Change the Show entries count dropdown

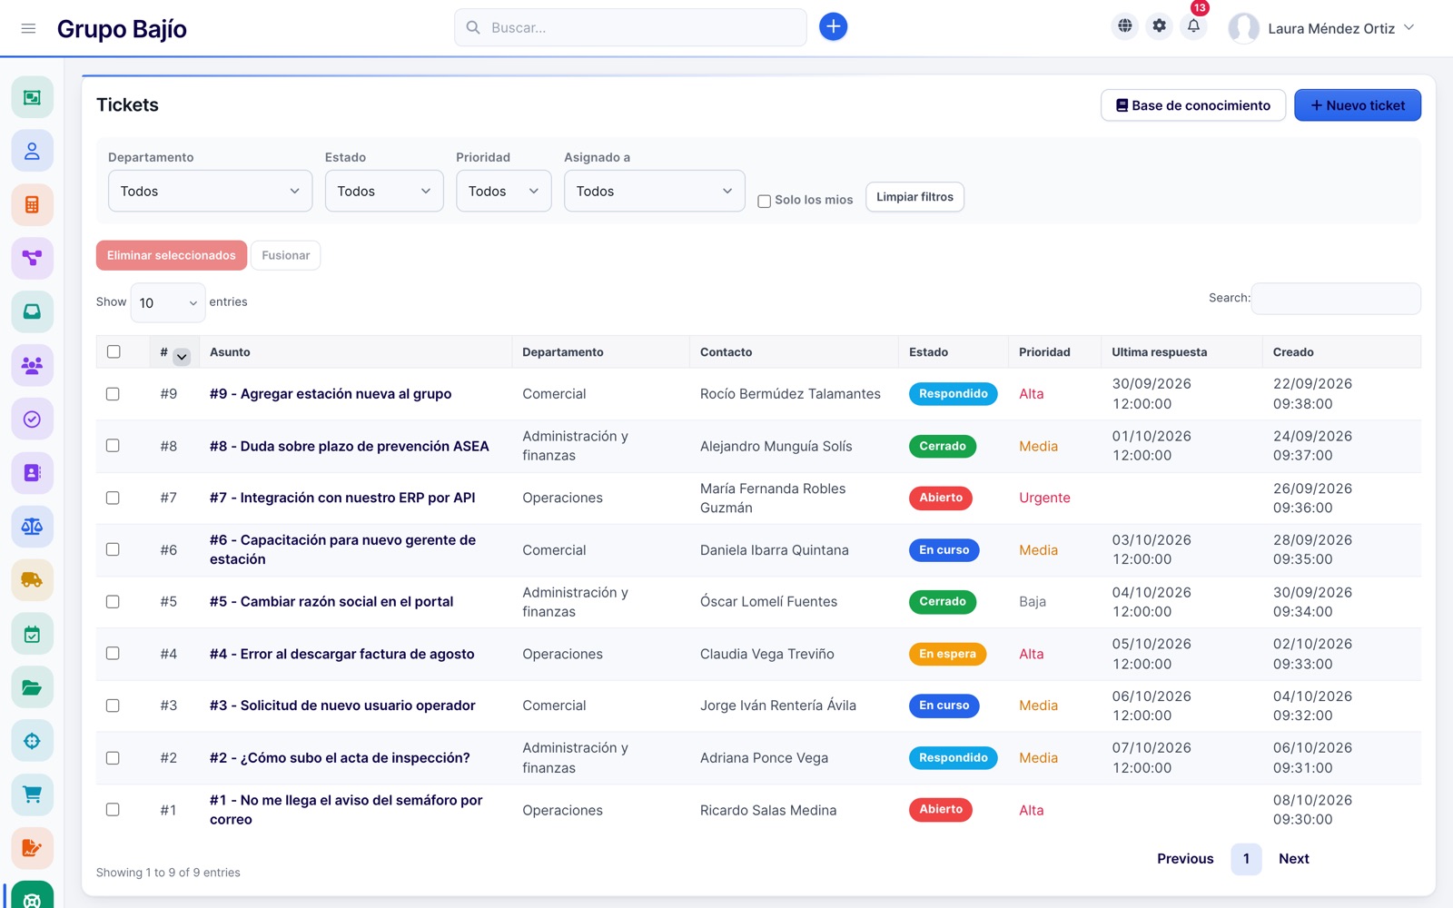coord(168,302)
